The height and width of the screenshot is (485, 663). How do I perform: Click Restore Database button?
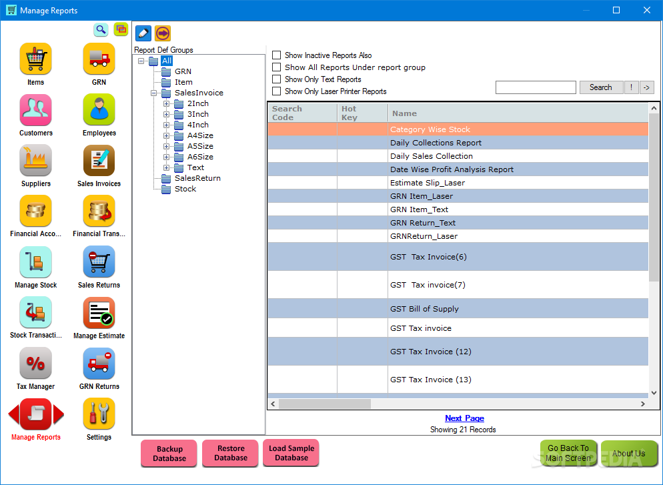point(230,453)
